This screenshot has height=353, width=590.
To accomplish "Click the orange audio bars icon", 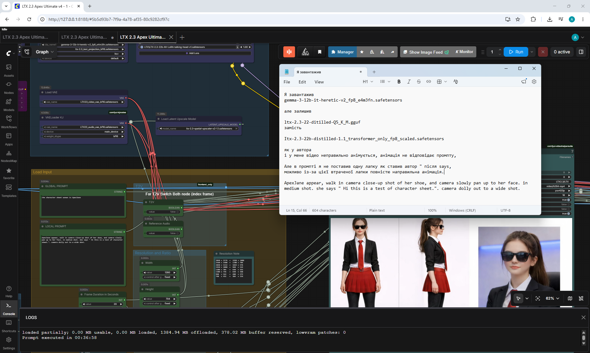I will click(x=289, y=52).
